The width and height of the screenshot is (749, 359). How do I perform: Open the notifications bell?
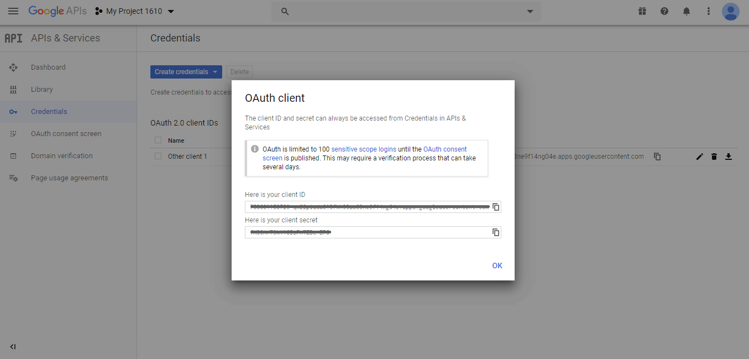tap(687, 11)
